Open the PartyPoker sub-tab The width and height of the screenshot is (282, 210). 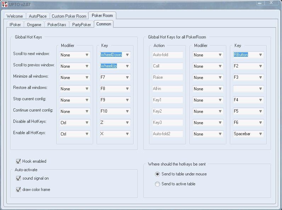[81, 25]
